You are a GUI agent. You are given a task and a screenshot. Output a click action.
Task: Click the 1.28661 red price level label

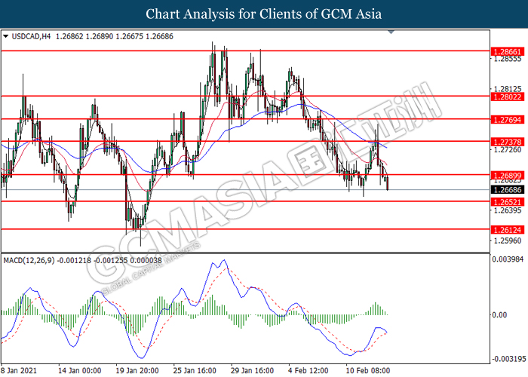[x=508, y=51]
